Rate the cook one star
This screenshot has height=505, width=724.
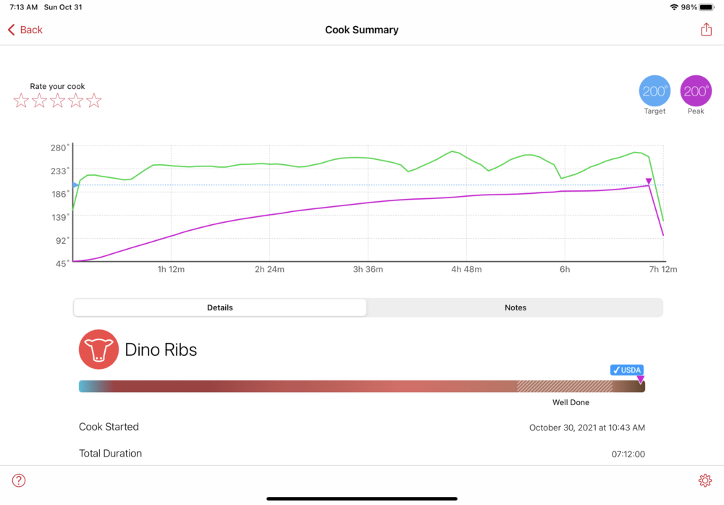click(21, 101)
